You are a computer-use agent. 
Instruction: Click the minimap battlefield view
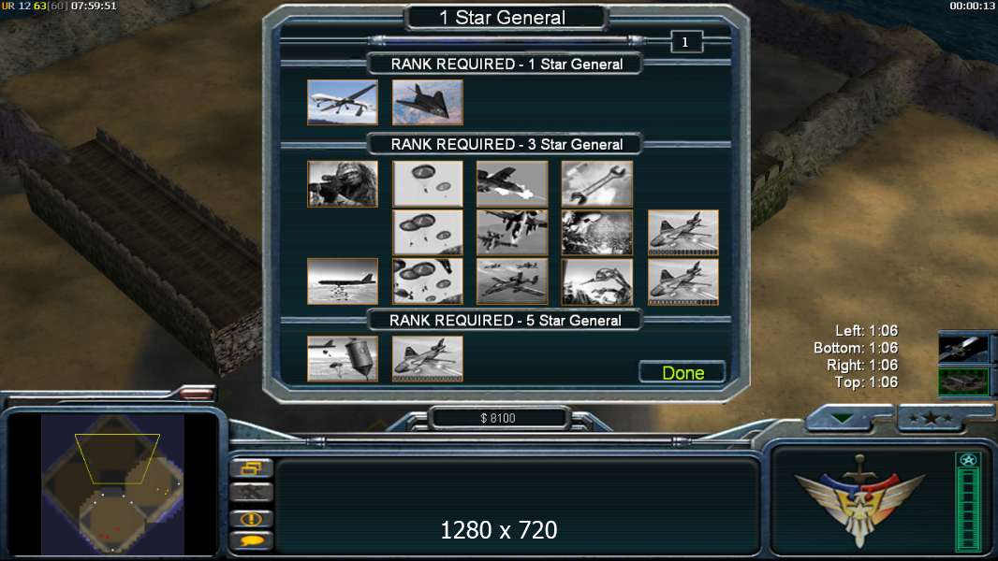coord(112,484)
